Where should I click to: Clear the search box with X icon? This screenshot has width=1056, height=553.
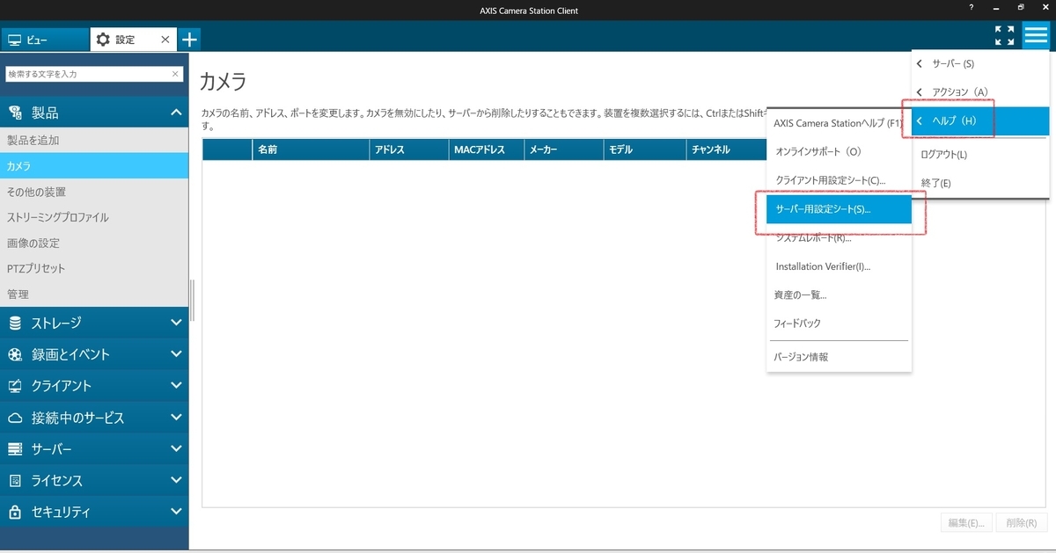[x=175, y=74]
